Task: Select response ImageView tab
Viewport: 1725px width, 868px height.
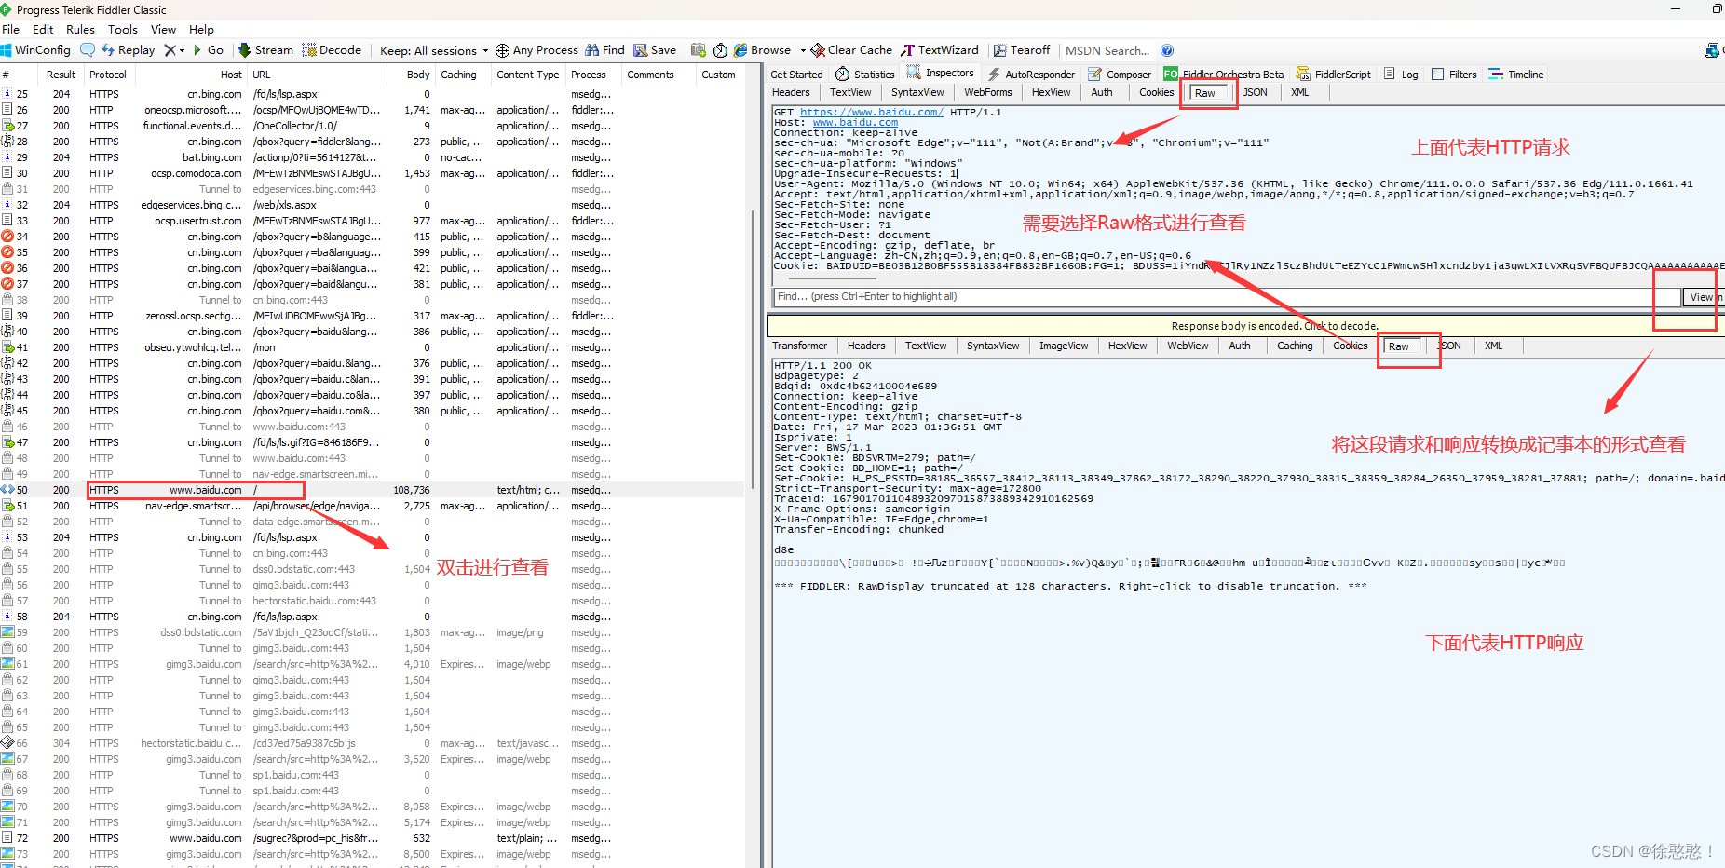Action: [x=1064, y=346]
